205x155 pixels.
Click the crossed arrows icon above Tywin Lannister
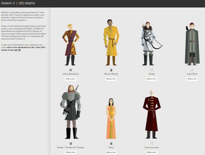[152, 143]
